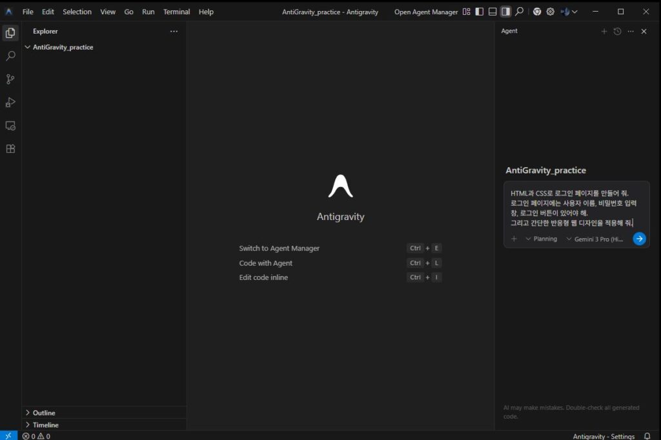
Task: Toggle the Agent side panel layout button
Action: coord(505,12)
